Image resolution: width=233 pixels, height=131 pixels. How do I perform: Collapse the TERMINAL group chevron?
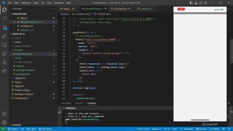coord(63,108)
